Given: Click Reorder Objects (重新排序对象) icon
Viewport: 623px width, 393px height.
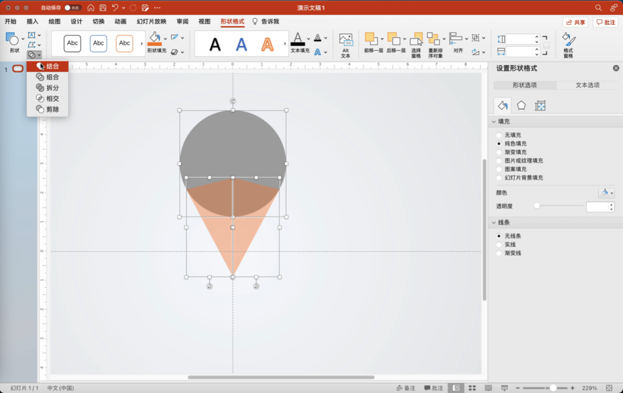Looking at the screenshot, I should pyautogui.click(x=433, y=39).
